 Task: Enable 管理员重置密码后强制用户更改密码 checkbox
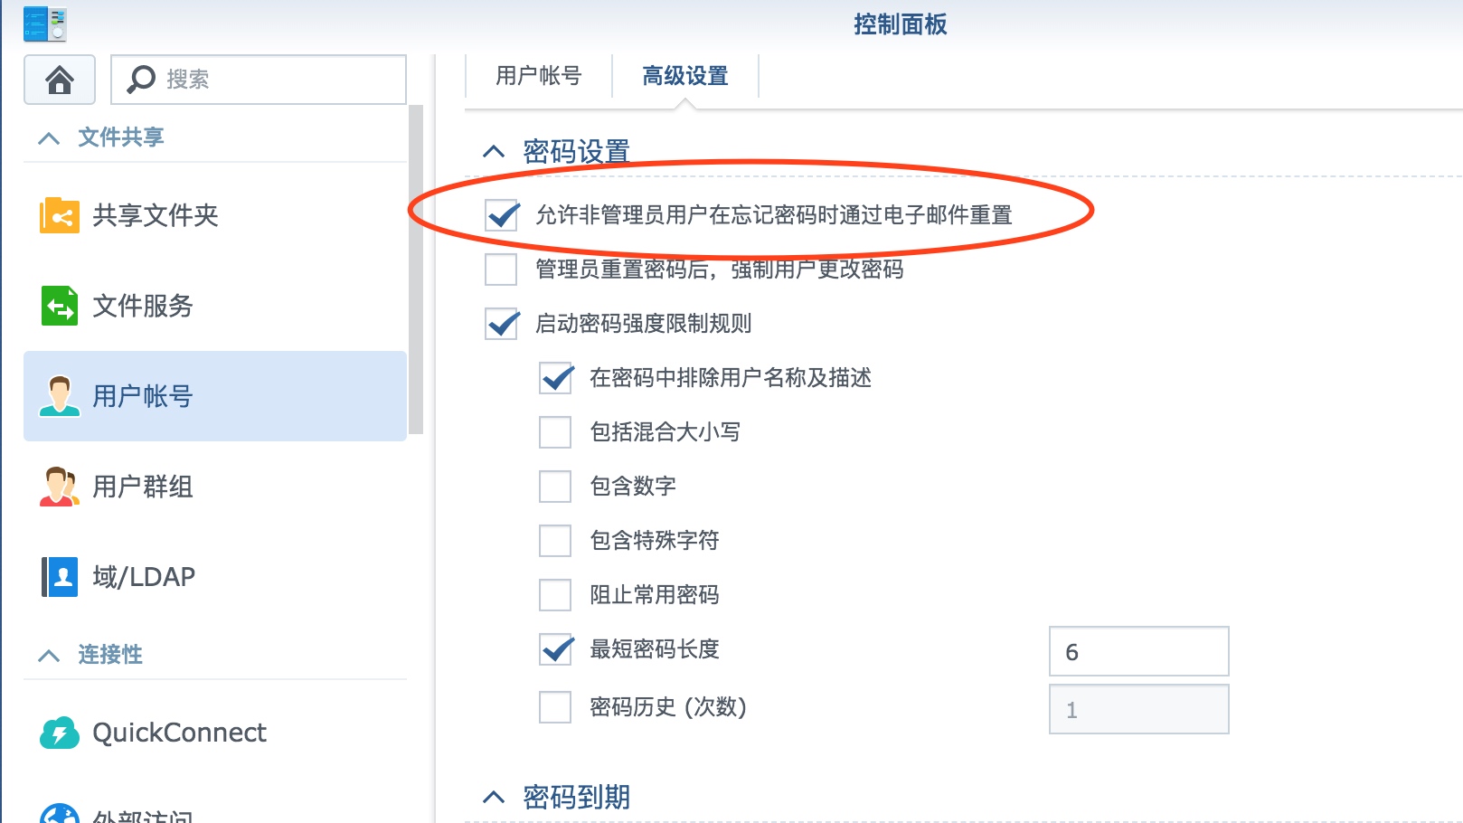point(501,270)
